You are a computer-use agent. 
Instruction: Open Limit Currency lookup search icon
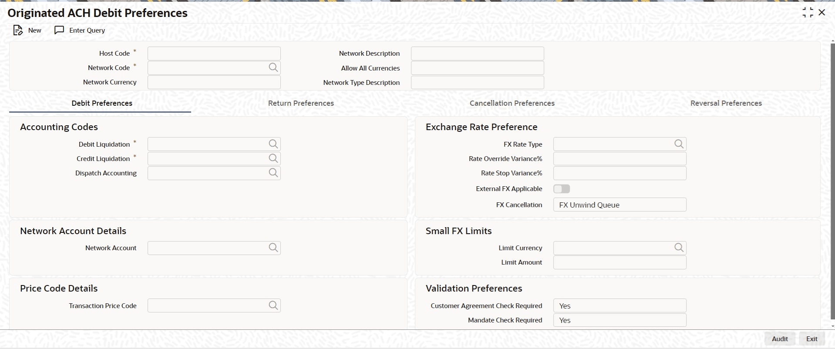pos(679,248)
